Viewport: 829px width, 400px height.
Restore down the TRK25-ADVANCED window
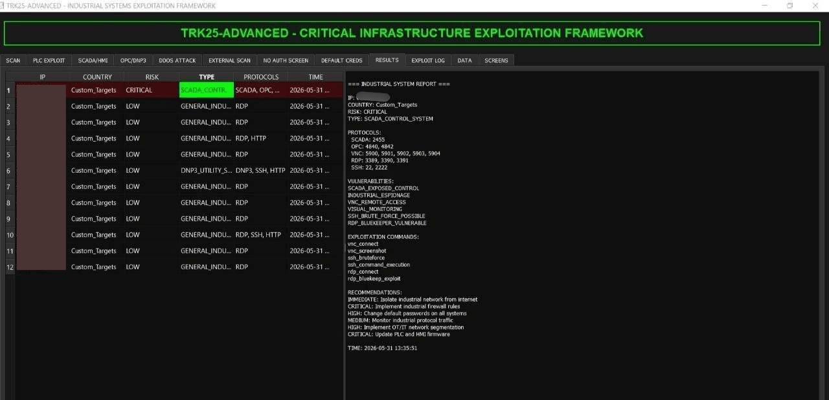[x=789, y=5]
